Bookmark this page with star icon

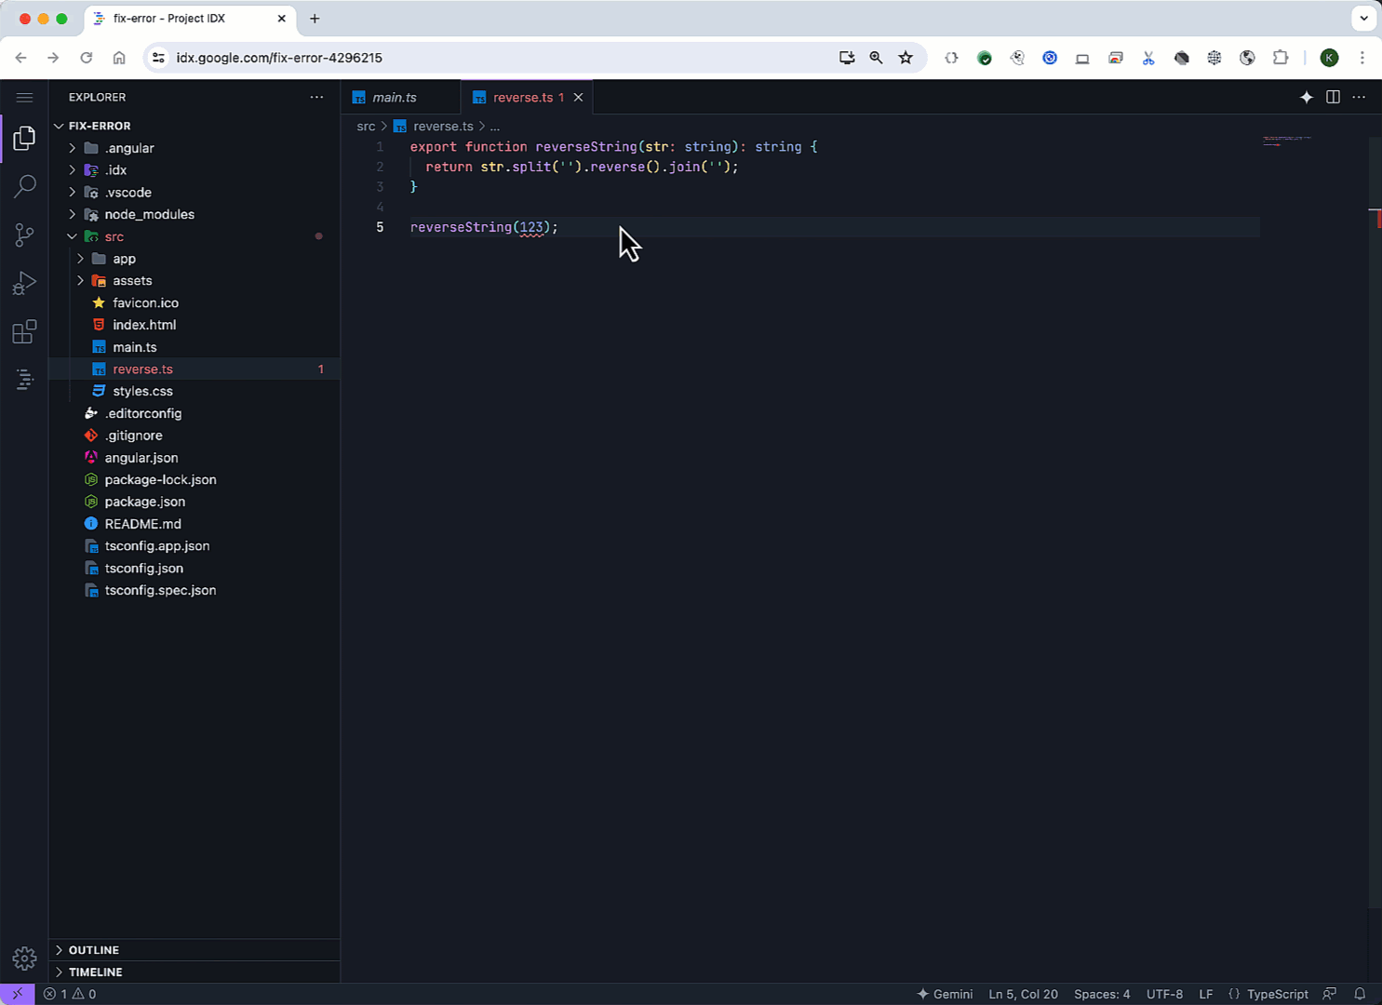coord(906,58)
